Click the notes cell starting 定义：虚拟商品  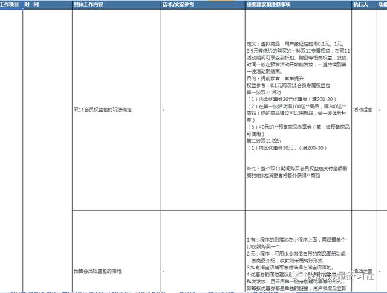(298, 110)
